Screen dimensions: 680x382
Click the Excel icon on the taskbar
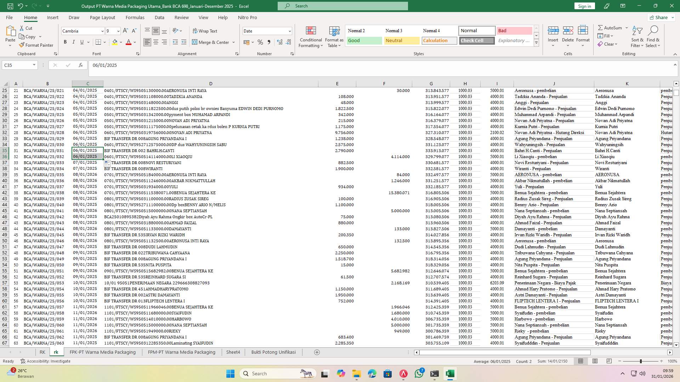click(x=450, y=374)
